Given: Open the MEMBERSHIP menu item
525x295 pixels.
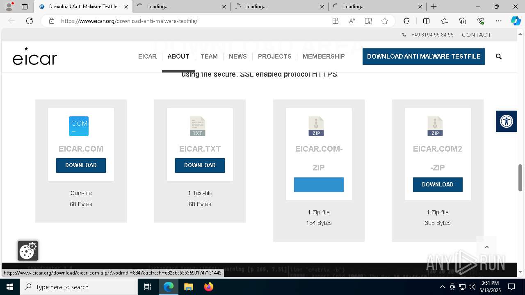Looking at the screenshot, I should [x=324, y=57].
